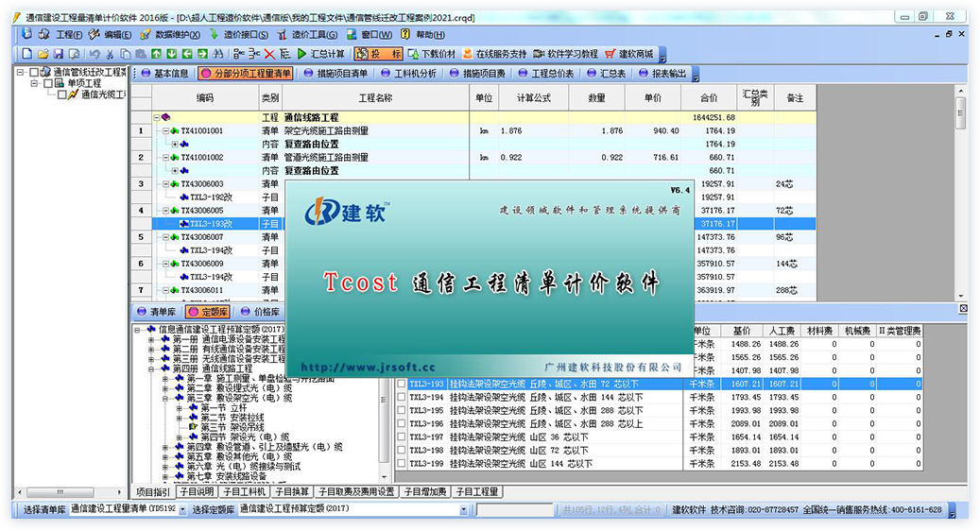Expand 第五章 敷设其他光(电)缆 node
Viewport: 980px width, 531px height.
[x=165, y=457]
